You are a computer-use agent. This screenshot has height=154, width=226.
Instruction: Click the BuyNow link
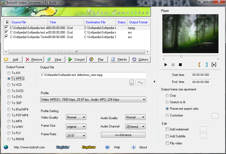coord(89,147)
